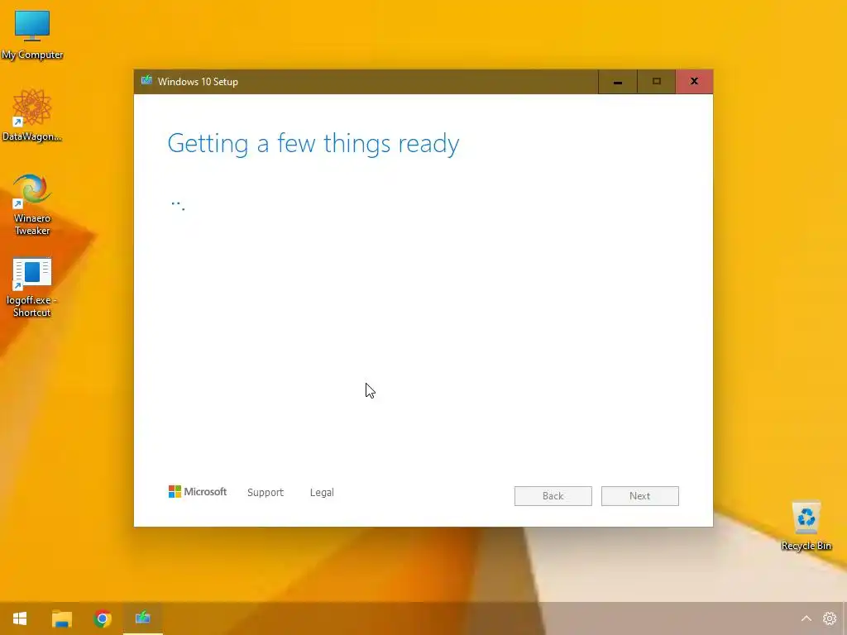Select the Winaero Tweaker shortcut icon
This screenshot has width=847, height=635.
coord(32,204)
